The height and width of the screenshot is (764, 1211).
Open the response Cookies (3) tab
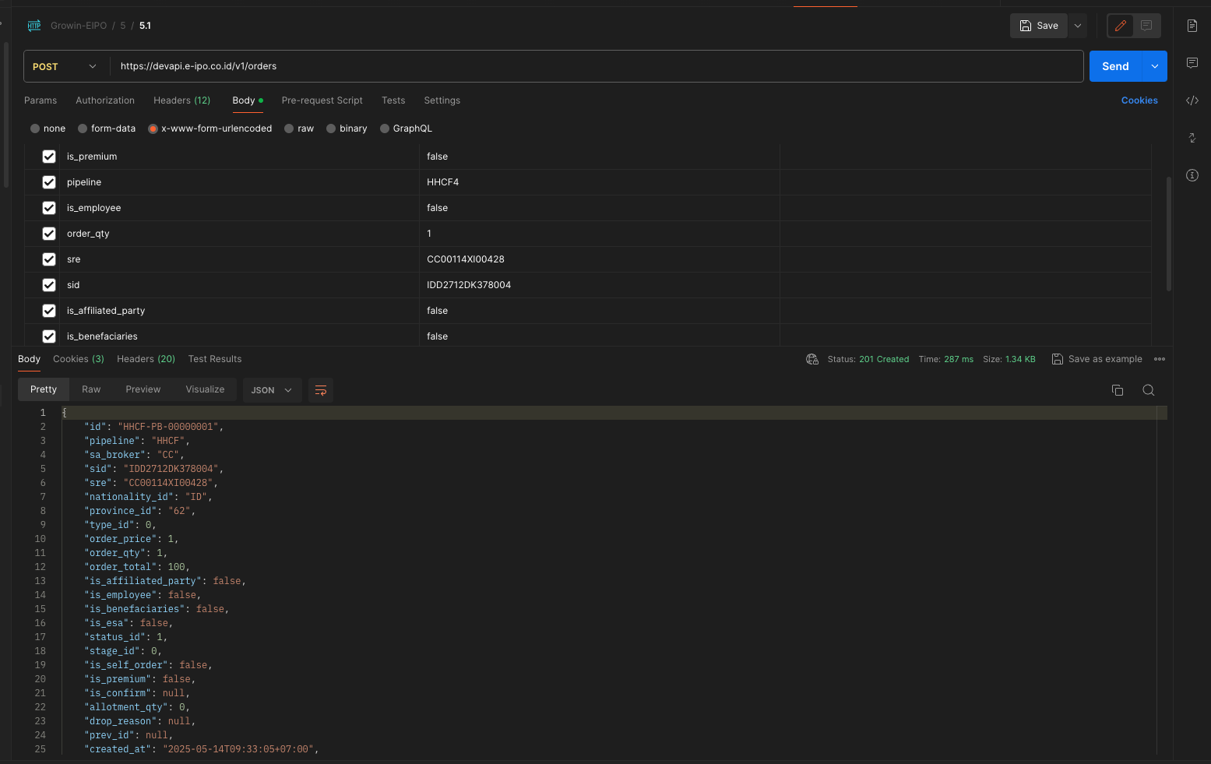(x=79, y=359)
